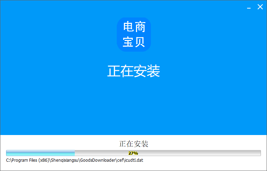This screenshot has height=171, width=267.
Task: Click the large white 正在安装 heading
Action: [133, 71]
